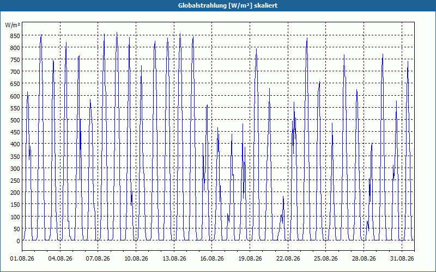
Task: Select the 19.08.26 date label
Action: [x=250, y=258]
